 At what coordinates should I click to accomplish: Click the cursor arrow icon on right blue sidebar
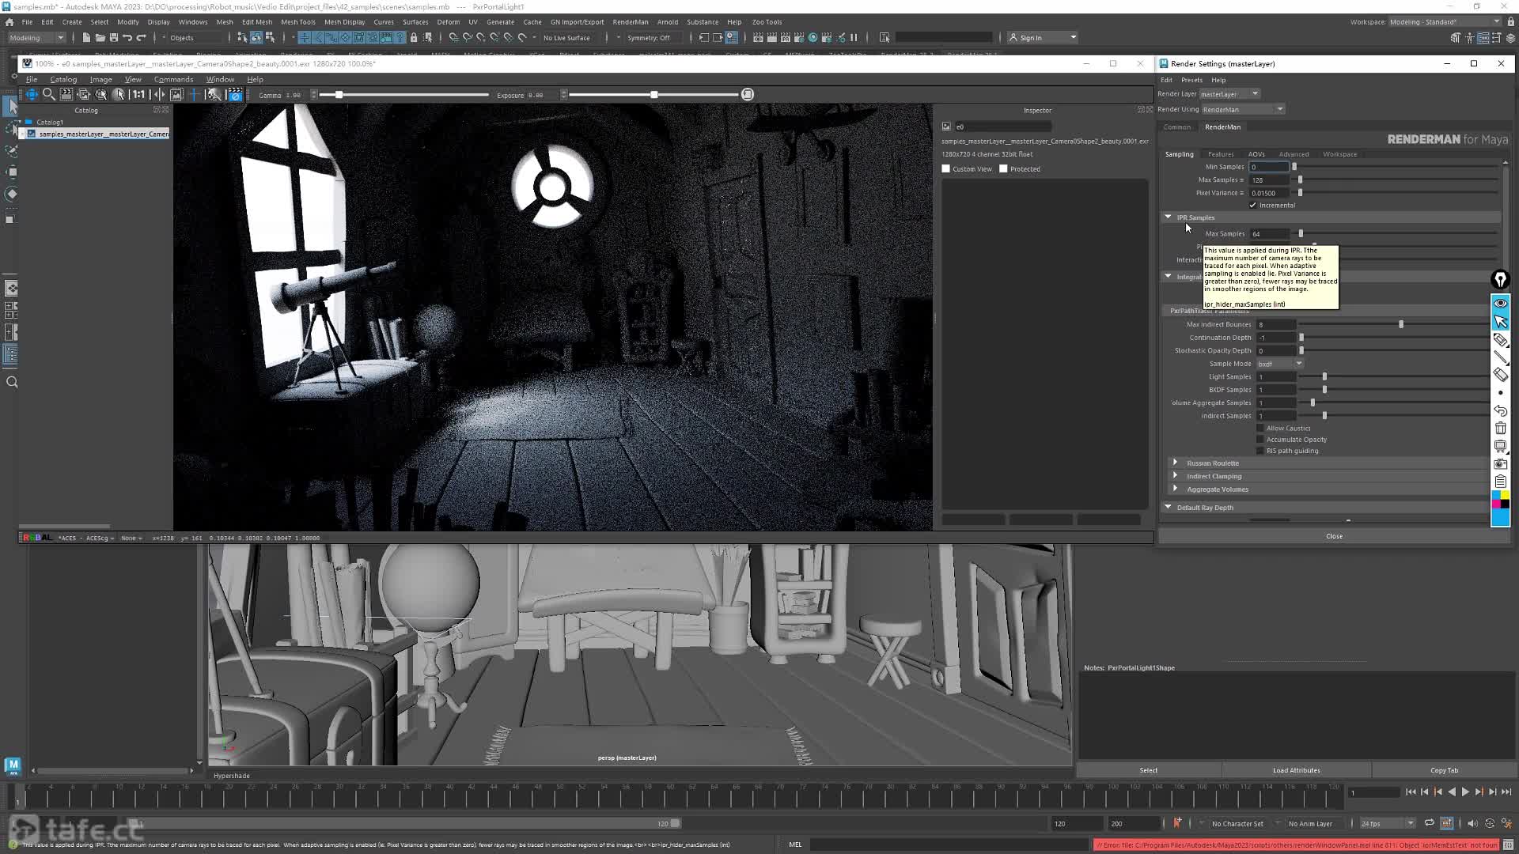coord(1500,321)
